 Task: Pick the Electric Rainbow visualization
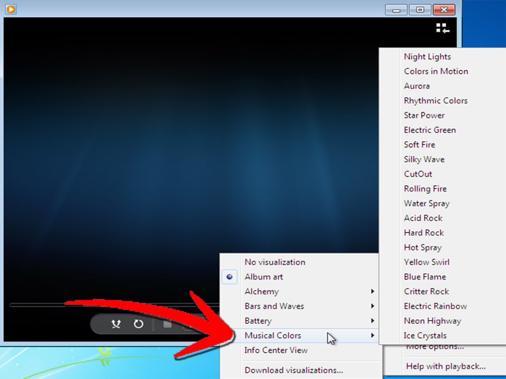tap(435, 306)
